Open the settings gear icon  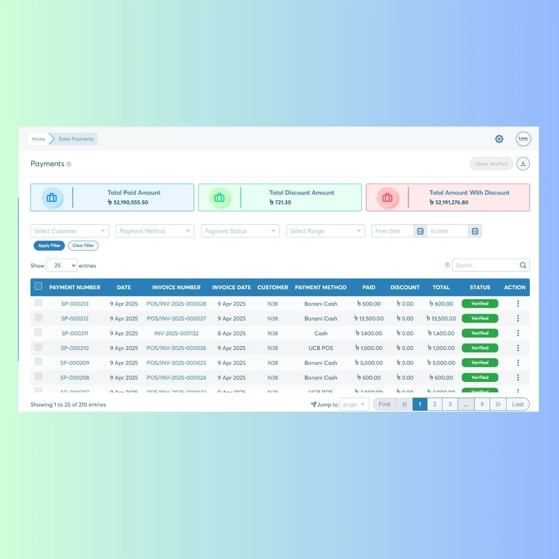(499, 139)
